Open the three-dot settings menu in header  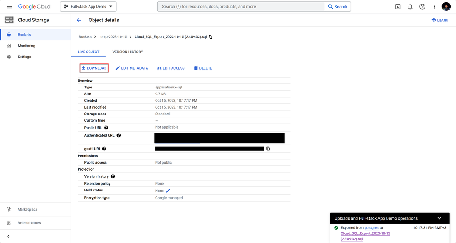pyautogui.click(x=434, y=7)
